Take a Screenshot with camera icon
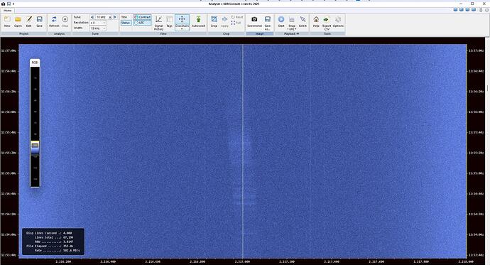The image size is (490, 265). pos(254,22)
